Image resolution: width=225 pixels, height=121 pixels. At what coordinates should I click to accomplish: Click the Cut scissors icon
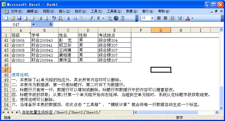[x=68, y=18]
